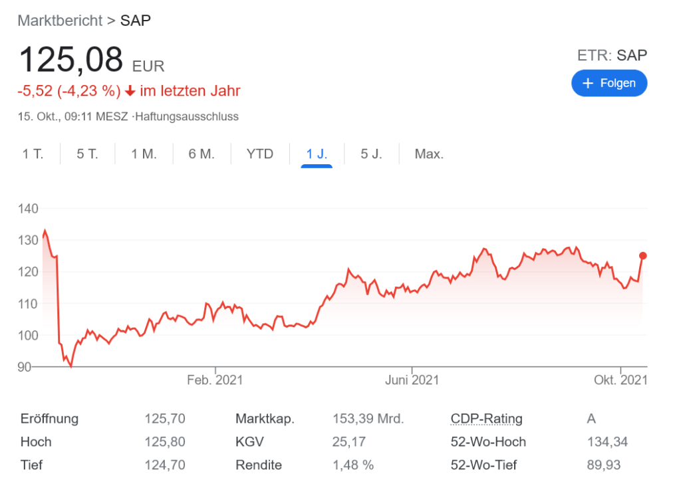The height and width of the screenshot is (494, 681).
Task: Switch chart to 5 J. view
Action: (x=371, y=154)
